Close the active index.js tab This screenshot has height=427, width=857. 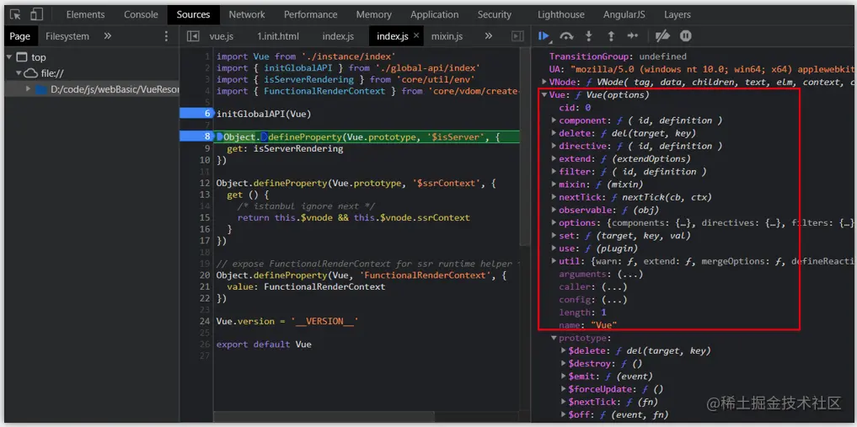pos(416,35)
